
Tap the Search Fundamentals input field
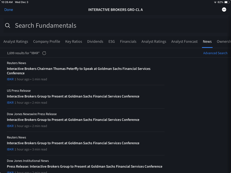tap(46, 25)
